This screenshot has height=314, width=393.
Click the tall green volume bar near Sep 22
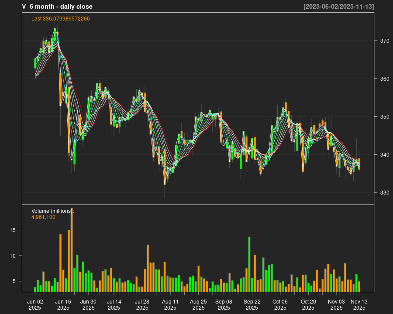(x=249, y=264)
